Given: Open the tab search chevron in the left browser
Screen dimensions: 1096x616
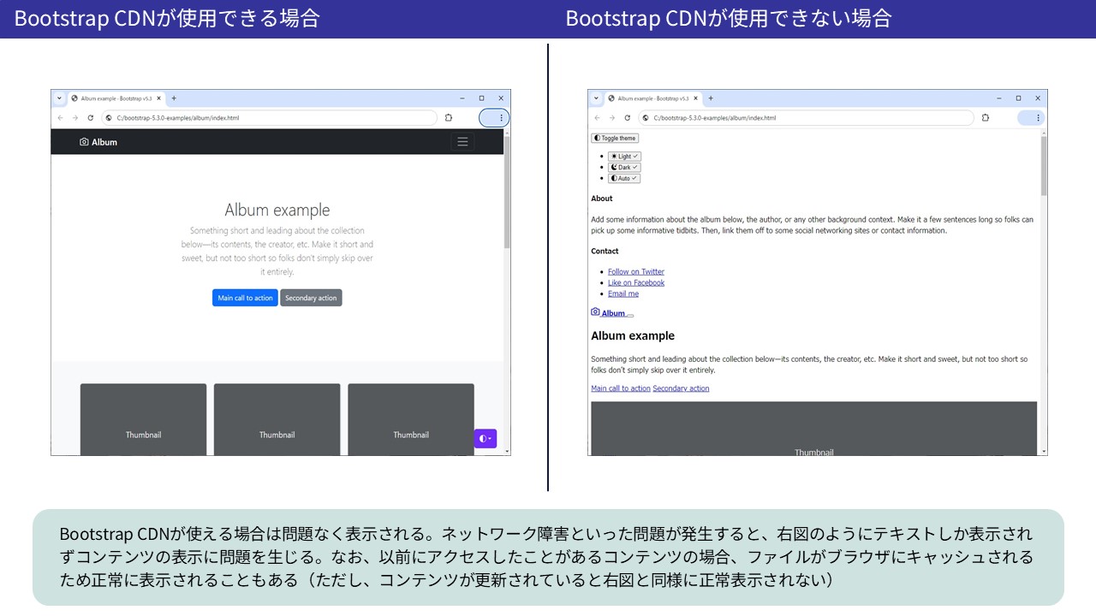Looking at the screenshot, I should (58, 97).
